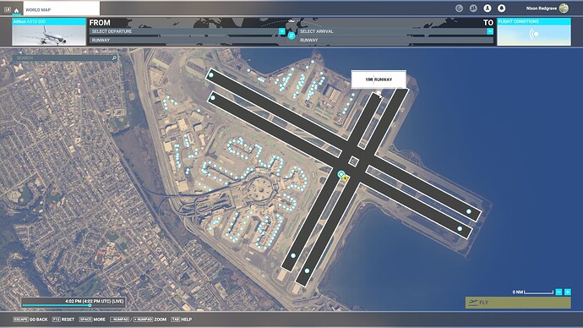Click the 4:02 PM time label

95,301
